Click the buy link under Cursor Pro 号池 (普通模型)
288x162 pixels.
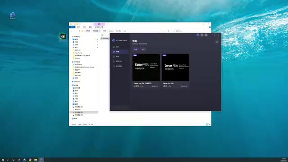point(155,86)
